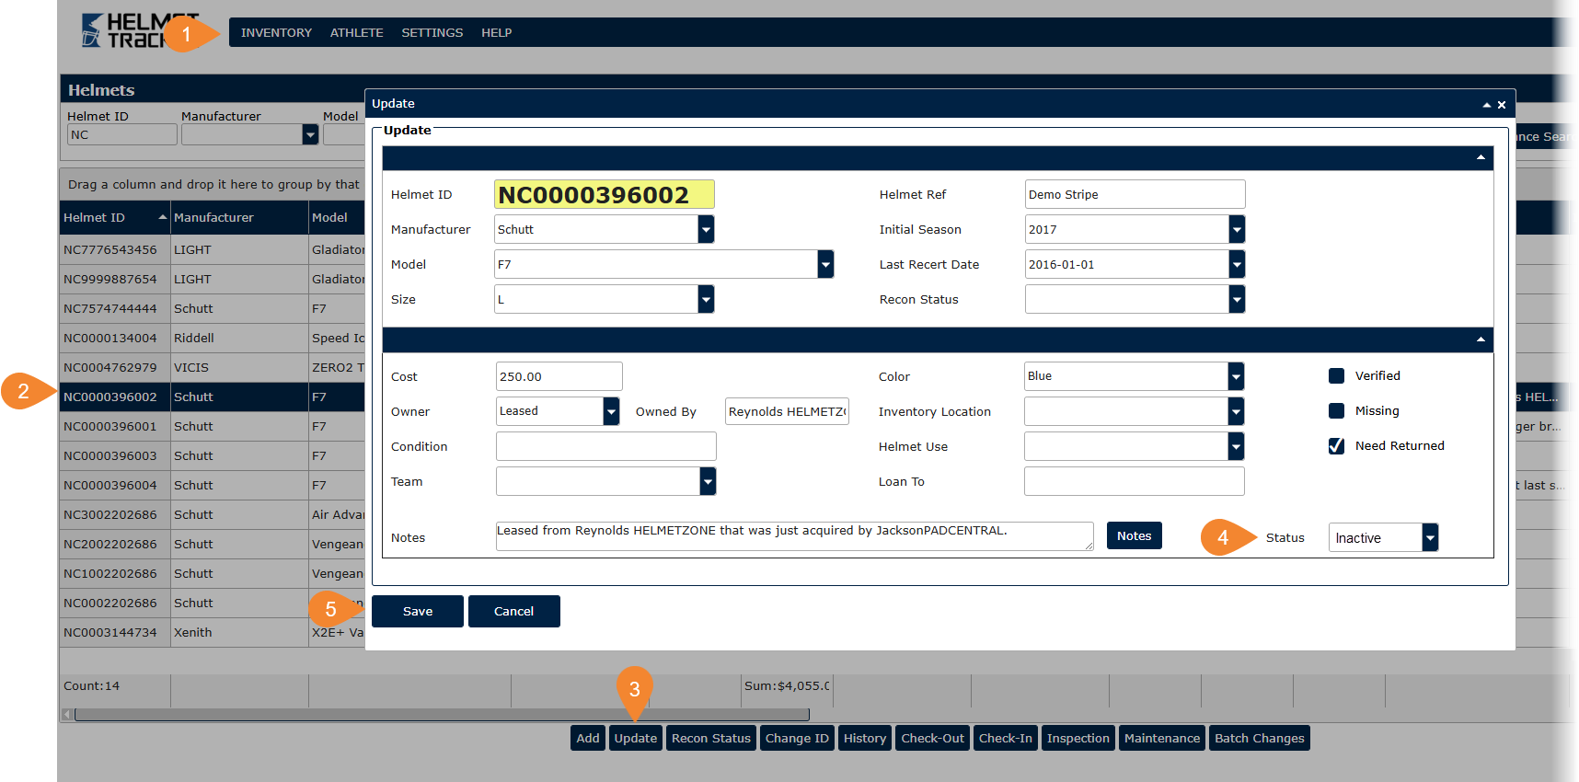
Task: Open the Last Recert Date picker
Action: coord(1237,264)
